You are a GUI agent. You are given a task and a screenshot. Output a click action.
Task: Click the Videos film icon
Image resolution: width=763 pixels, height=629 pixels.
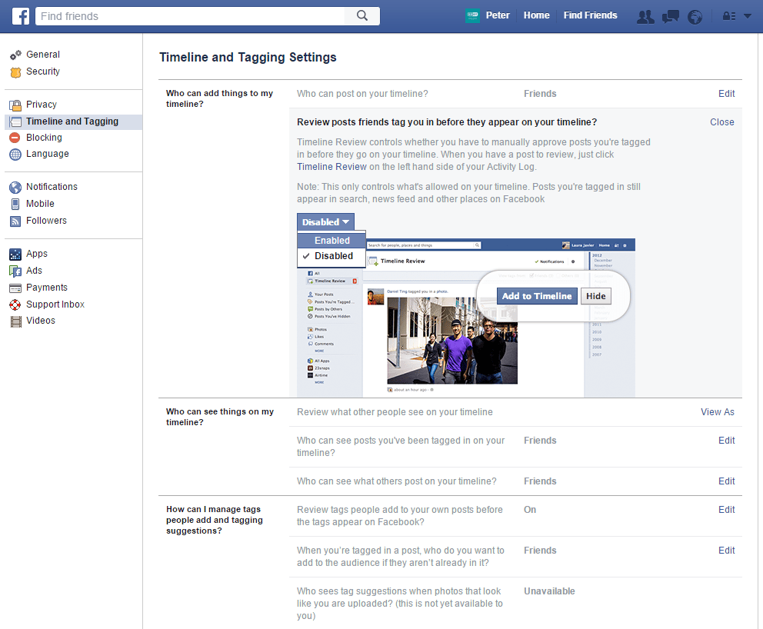[16, 321]
